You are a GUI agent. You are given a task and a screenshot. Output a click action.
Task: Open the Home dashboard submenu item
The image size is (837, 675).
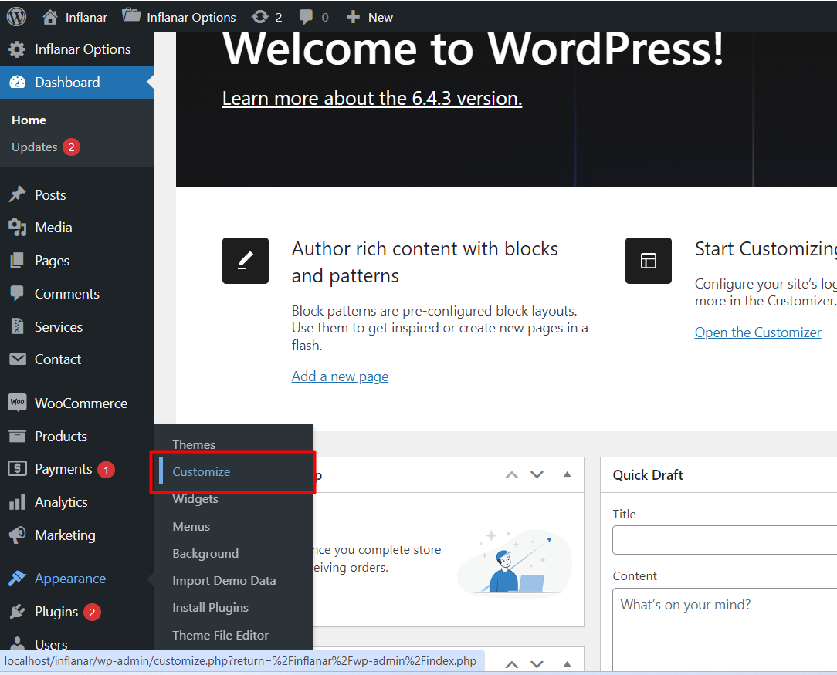click(x=29, y=120)
